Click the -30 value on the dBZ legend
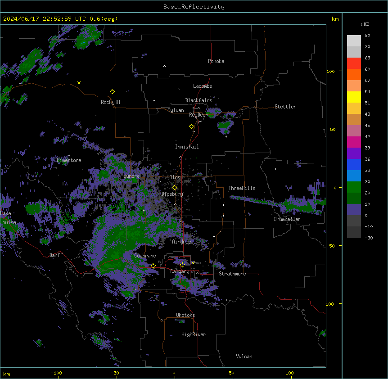Image resolution: width=388 pixels, height=379 pixels. [369, 238]
